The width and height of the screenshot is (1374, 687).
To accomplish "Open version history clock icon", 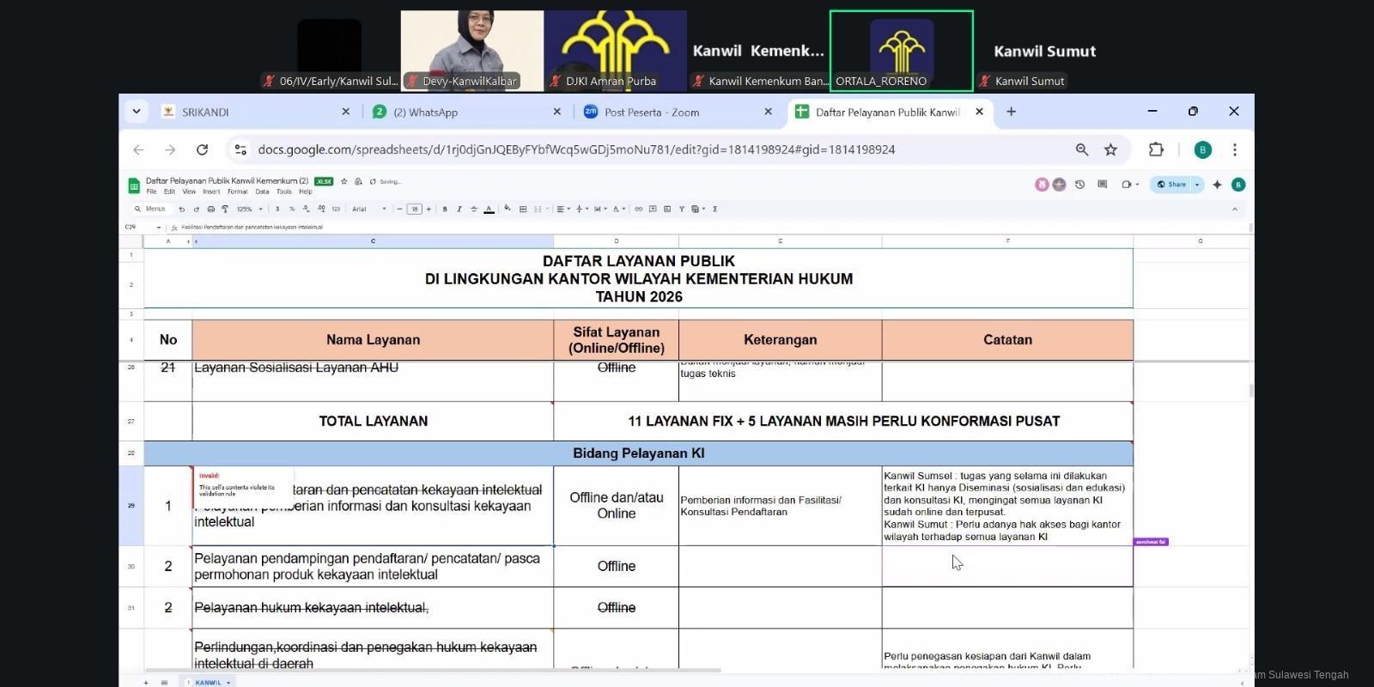I will (1079, 185).
